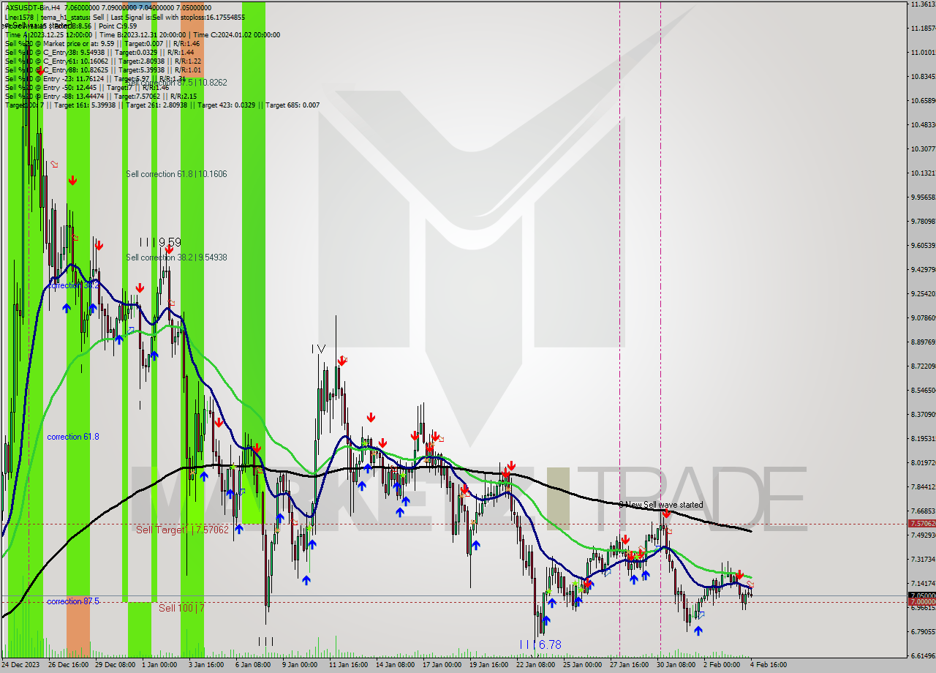Select the 'I I | 6.78' wave label
The width and height of the screenshot is (936, 673).
(540, 644)
